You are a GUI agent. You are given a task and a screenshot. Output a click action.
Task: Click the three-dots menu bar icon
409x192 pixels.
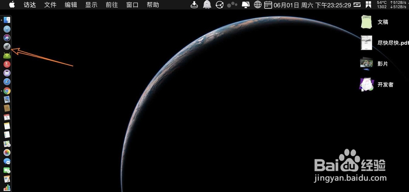pyautogui.click(x=232, y=4)
